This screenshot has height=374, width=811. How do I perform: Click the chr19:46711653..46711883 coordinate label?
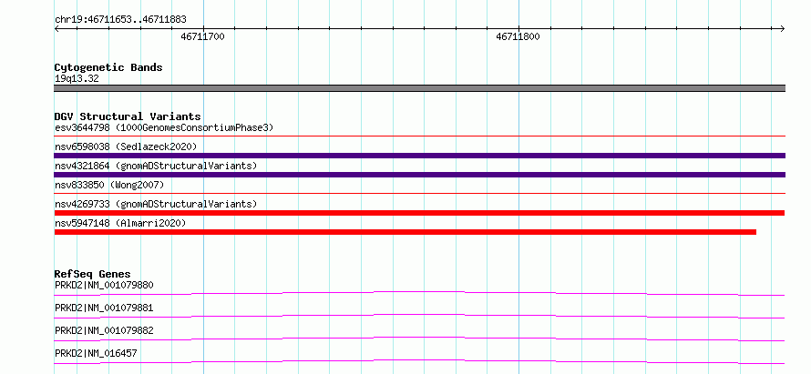[120, 20]
